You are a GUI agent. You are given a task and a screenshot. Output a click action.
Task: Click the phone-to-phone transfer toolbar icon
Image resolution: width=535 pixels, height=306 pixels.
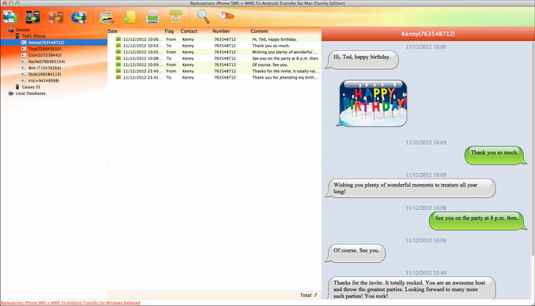point(33,17)
